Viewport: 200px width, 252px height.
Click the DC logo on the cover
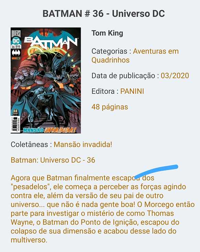pos(16,41)
